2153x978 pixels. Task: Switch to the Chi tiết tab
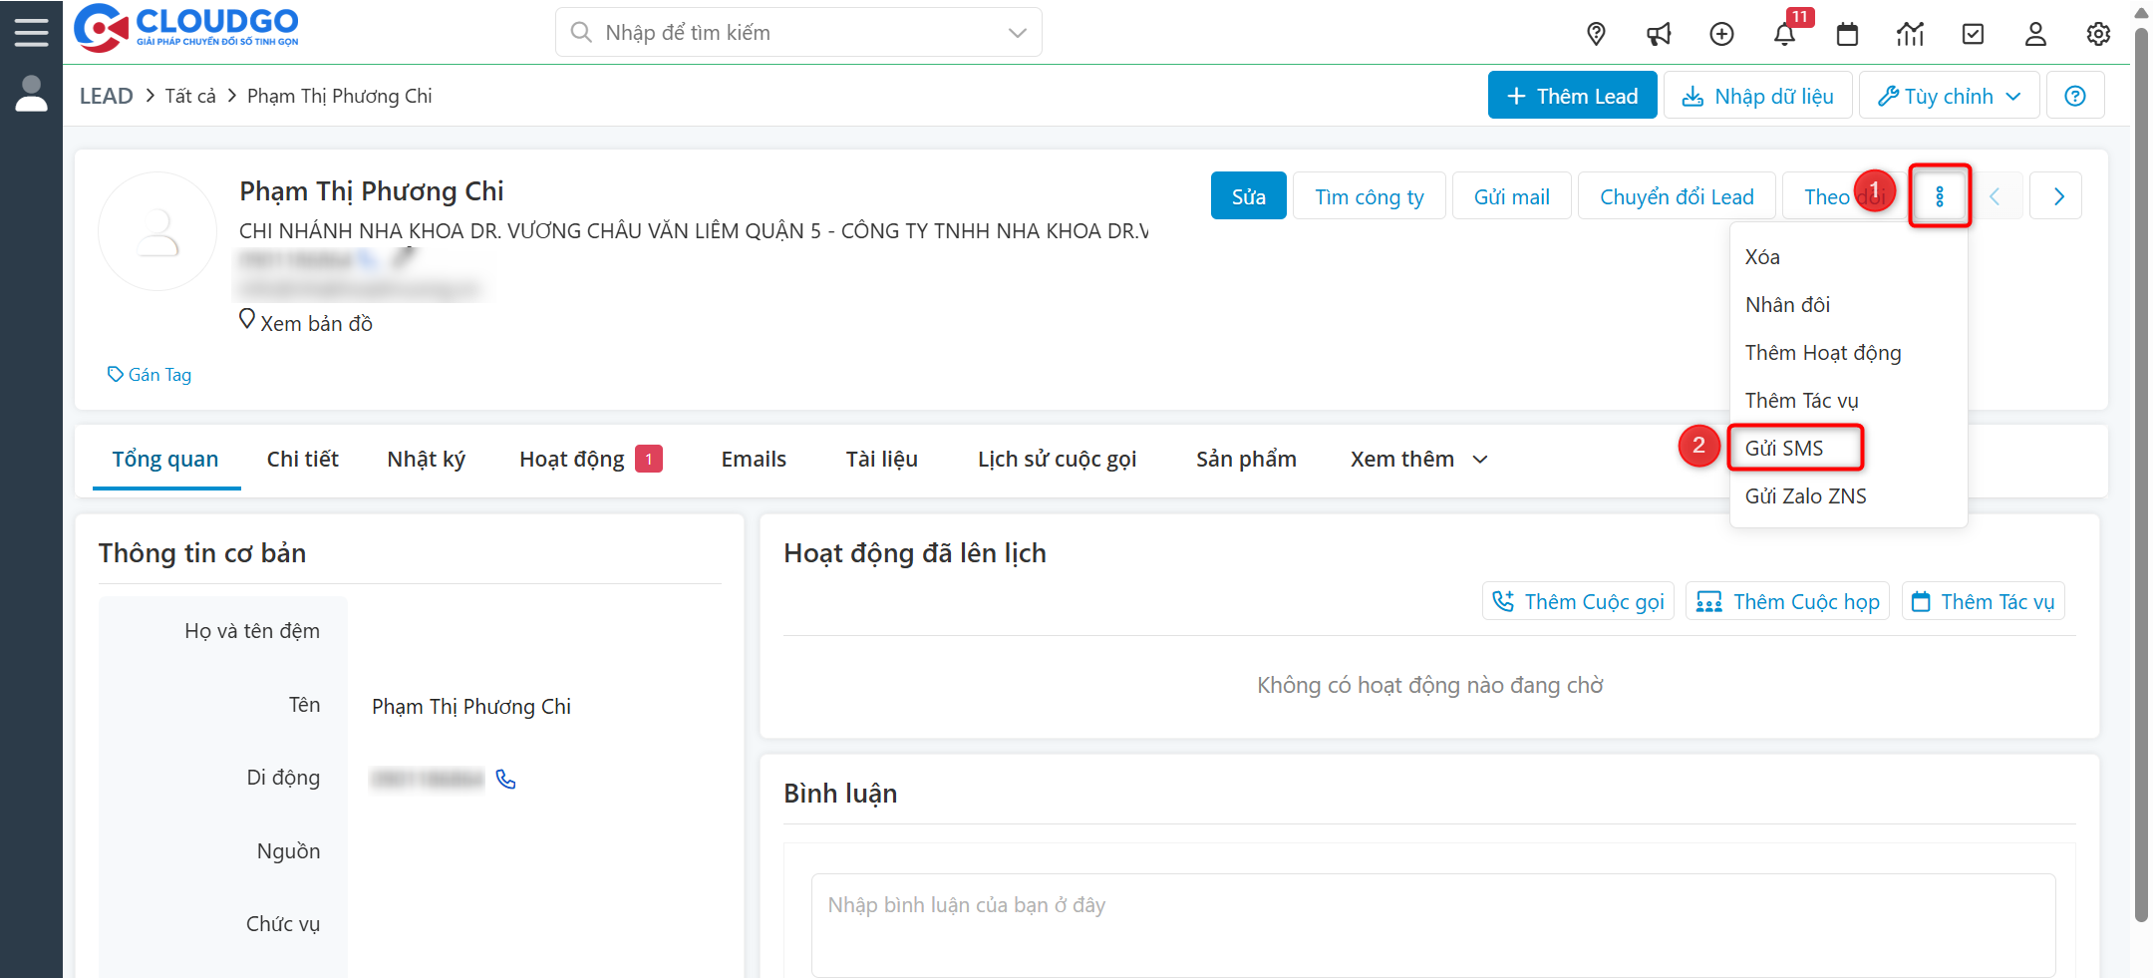pos(302,459)
